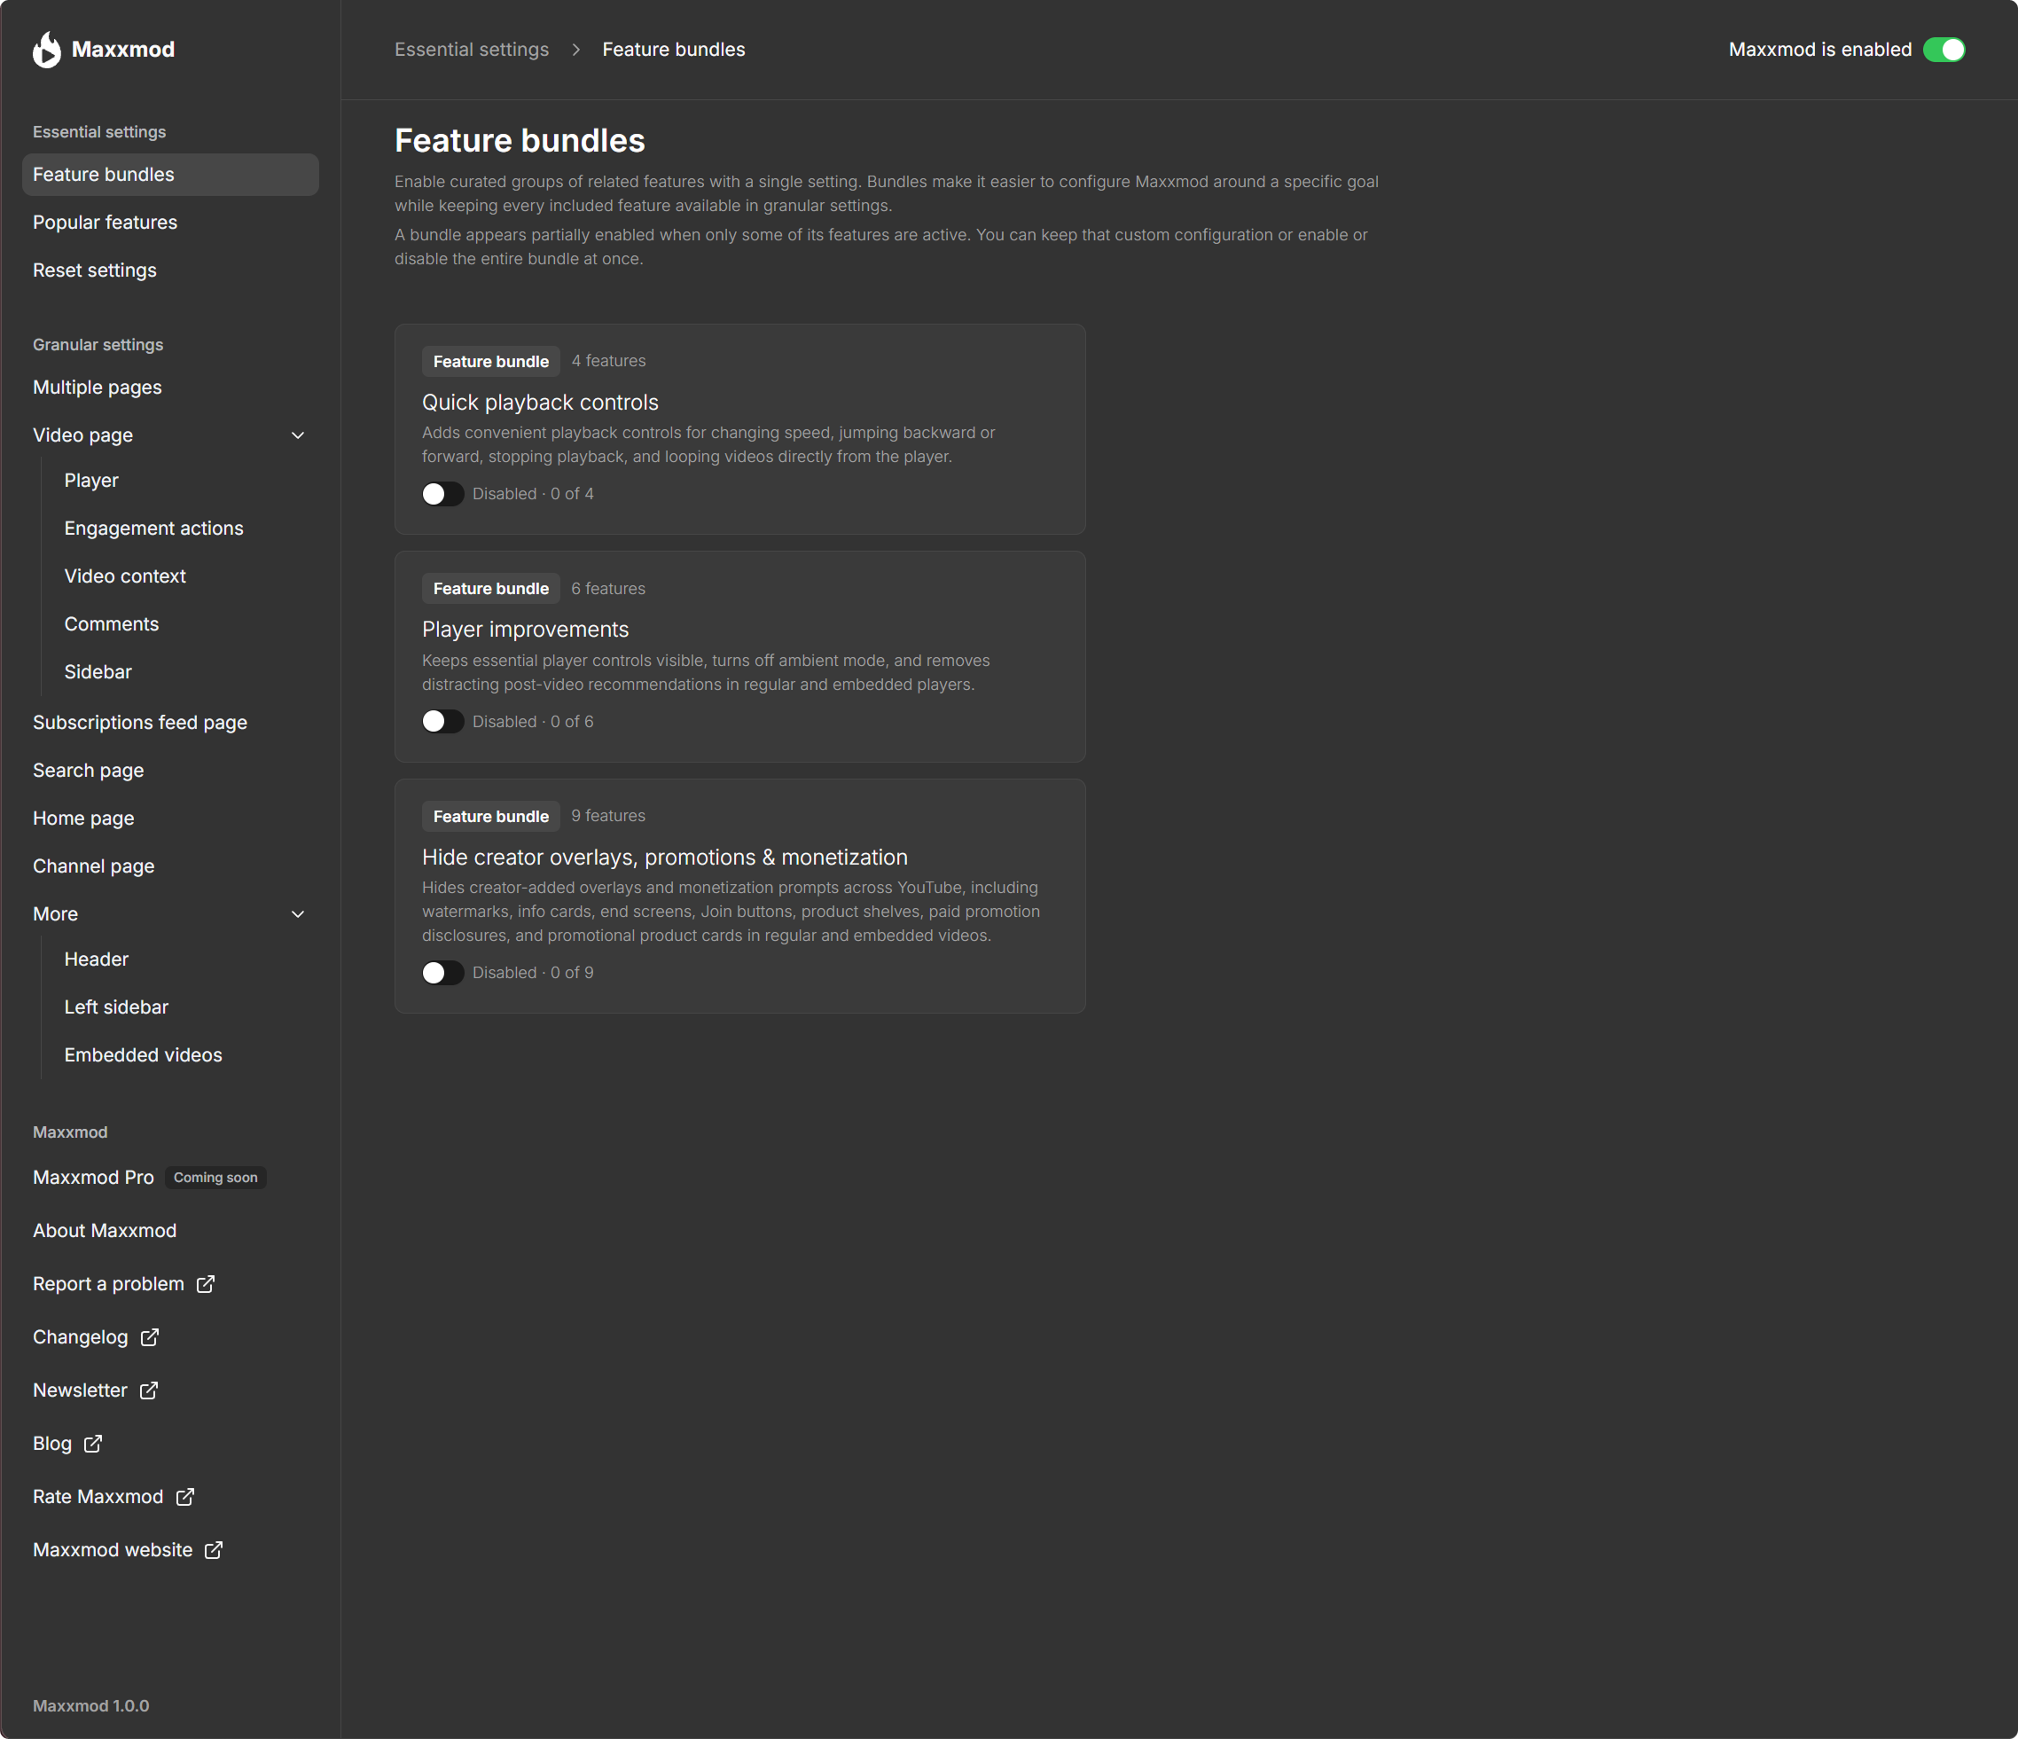This screenshot has height=1739, width=2018.
Task: Click the breadcrumb chevron separator arrow
Action: tap(575, 50)
